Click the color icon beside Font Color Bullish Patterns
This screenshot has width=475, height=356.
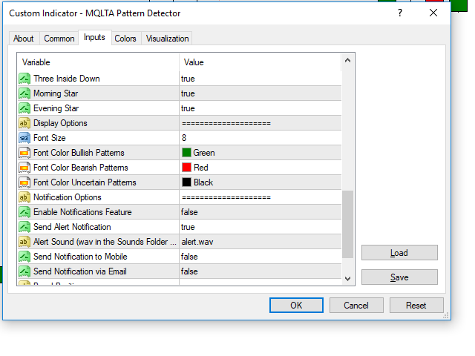(x=24, y=153)
